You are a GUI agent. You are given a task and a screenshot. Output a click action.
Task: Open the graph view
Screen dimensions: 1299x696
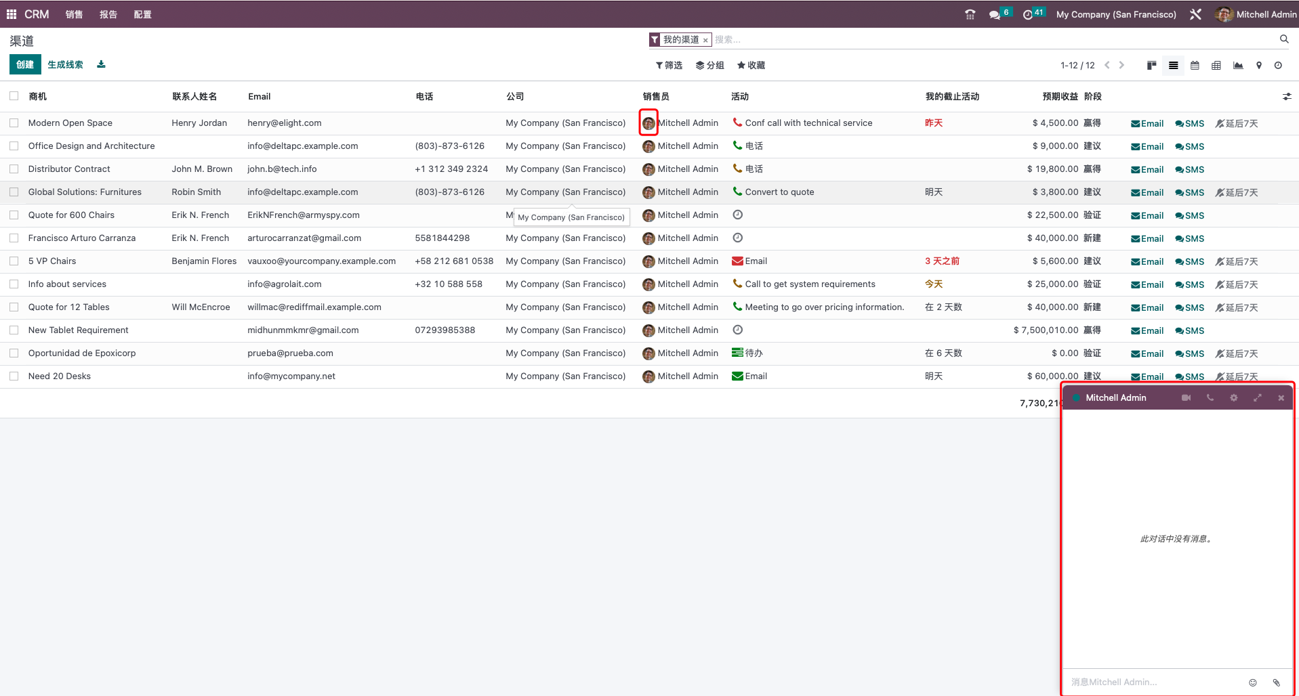coord(1238,65)
